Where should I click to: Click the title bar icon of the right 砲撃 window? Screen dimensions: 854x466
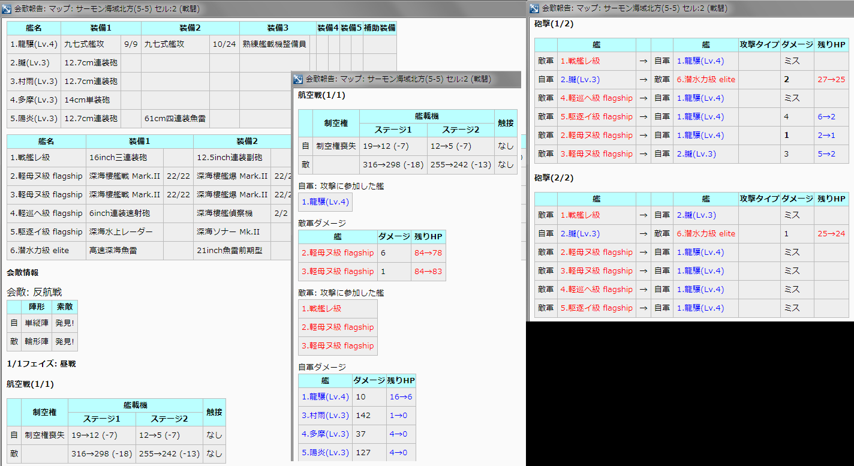pos(534,8)
